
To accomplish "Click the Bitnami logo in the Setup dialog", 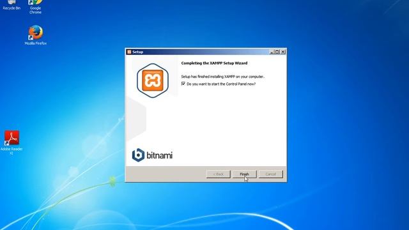I will [152, 155].
